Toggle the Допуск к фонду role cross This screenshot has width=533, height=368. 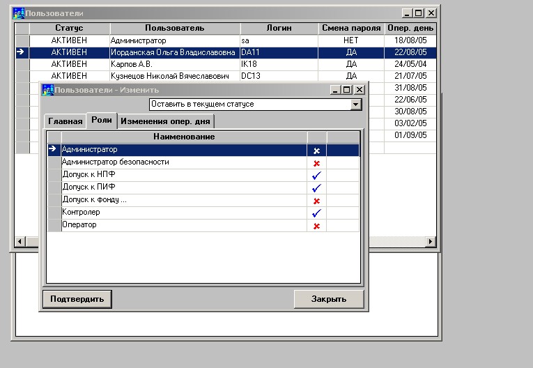coord(316,201)
